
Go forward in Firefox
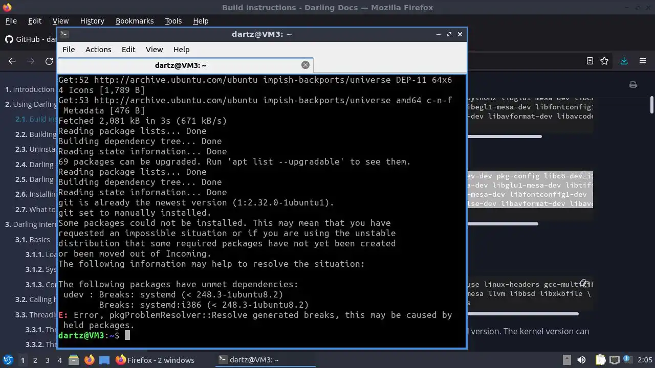(31, 61)
